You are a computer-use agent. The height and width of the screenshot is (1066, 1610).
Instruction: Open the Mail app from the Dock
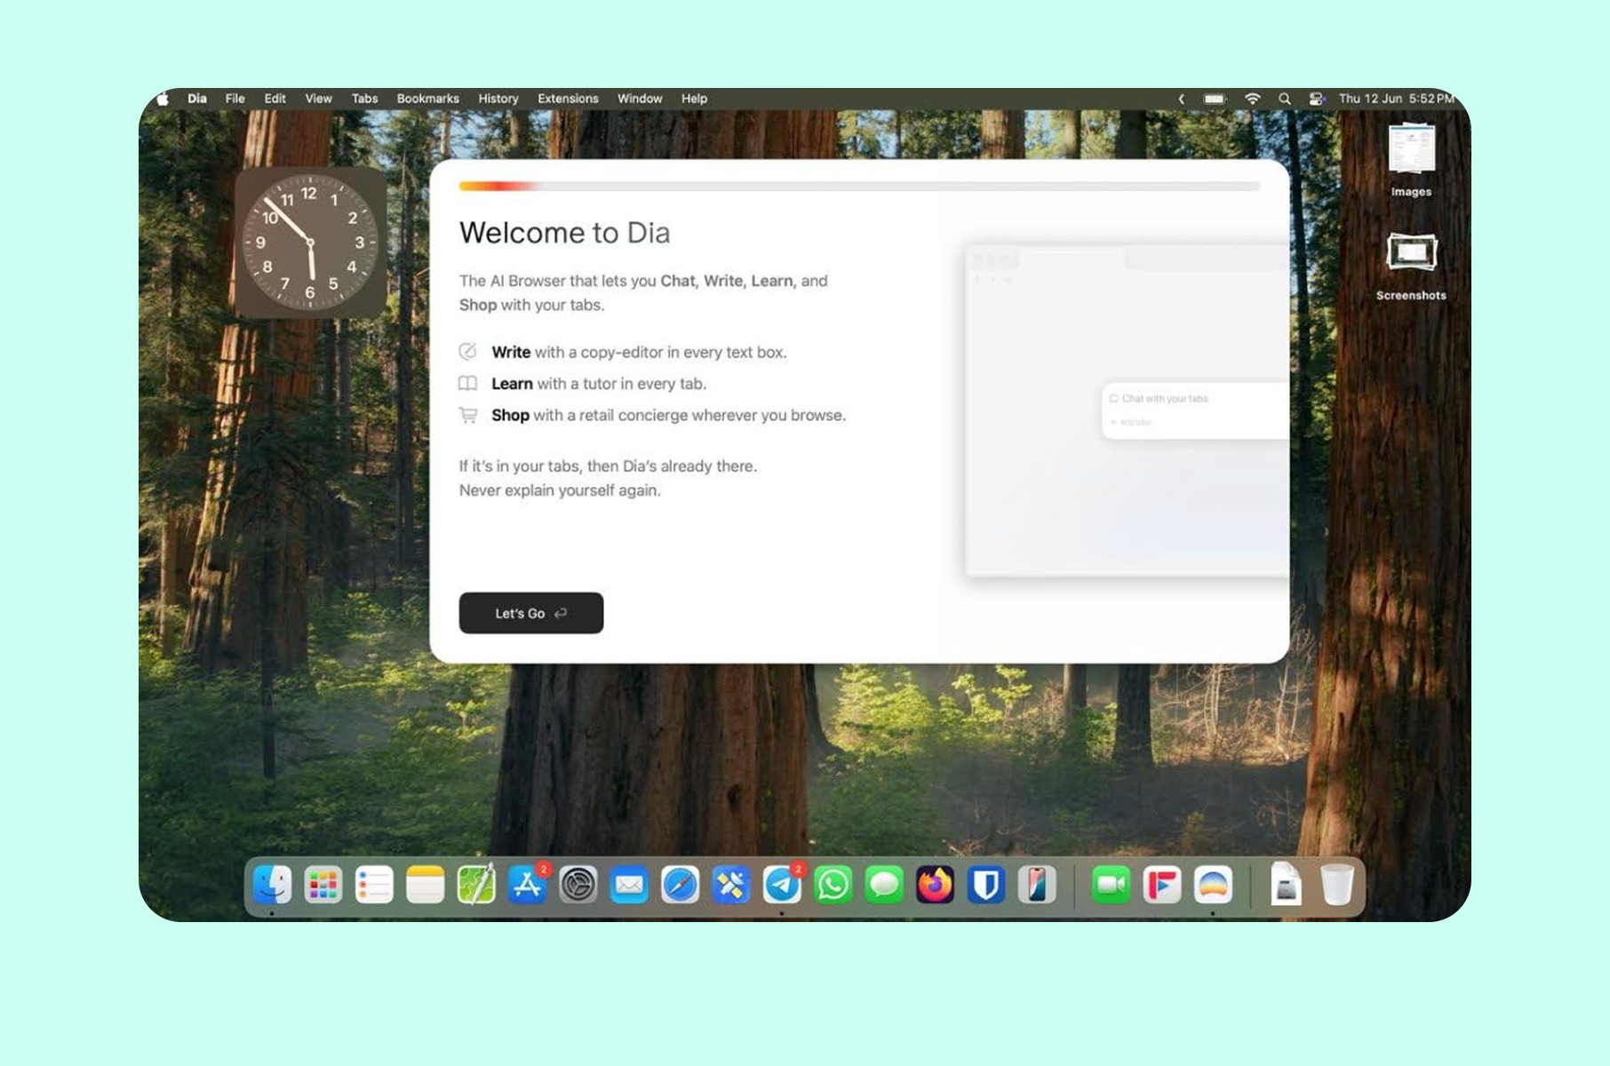[x=630, y=884]
